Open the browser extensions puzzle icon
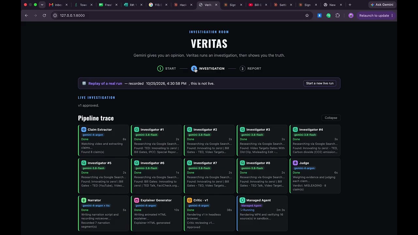This screenshot has height=235, width=418. tap(338, 15)
